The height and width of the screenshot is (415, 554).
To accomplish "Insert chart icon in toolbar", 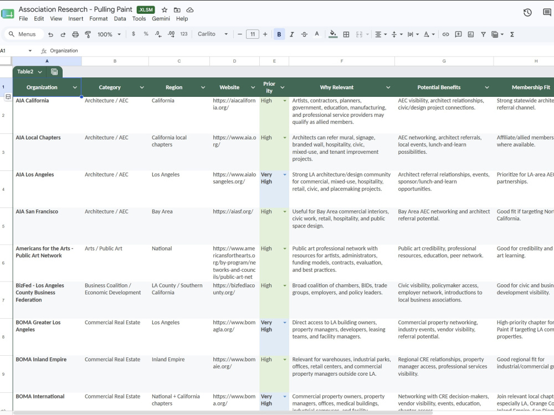I will coord(470,34).
